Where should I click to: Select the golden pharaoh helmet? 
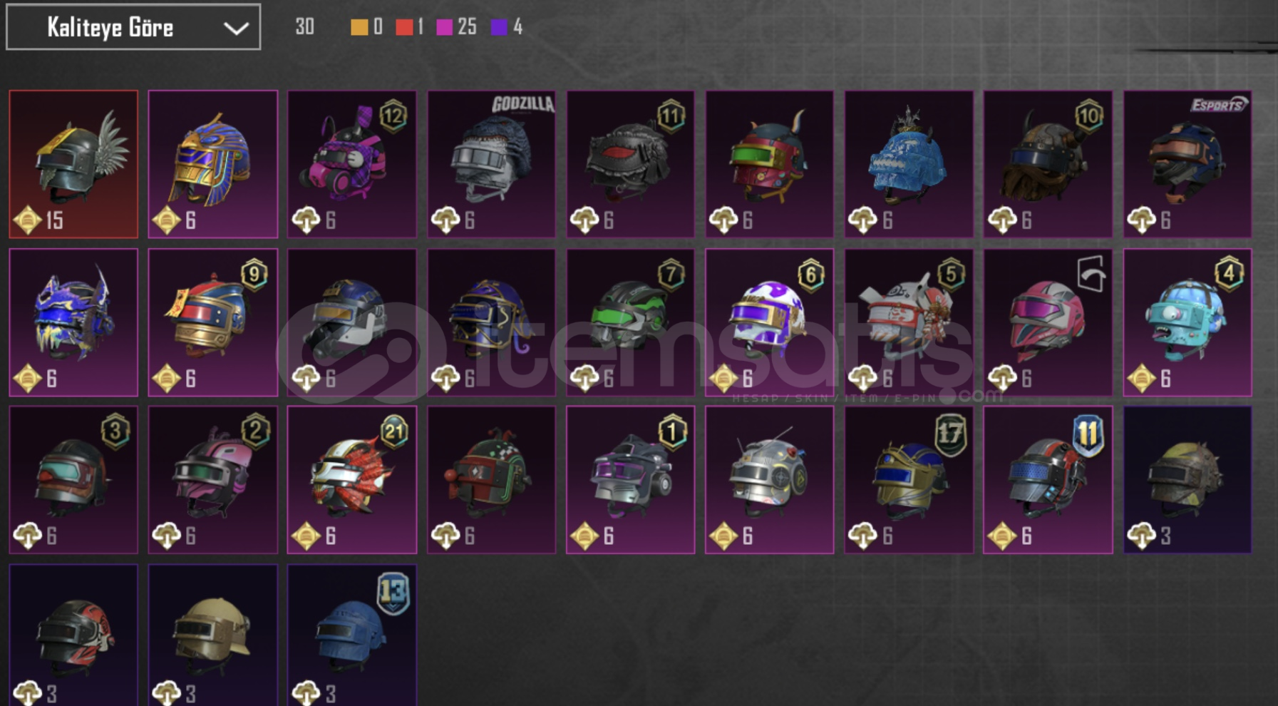pyautogui.click(x=212, y=164)
